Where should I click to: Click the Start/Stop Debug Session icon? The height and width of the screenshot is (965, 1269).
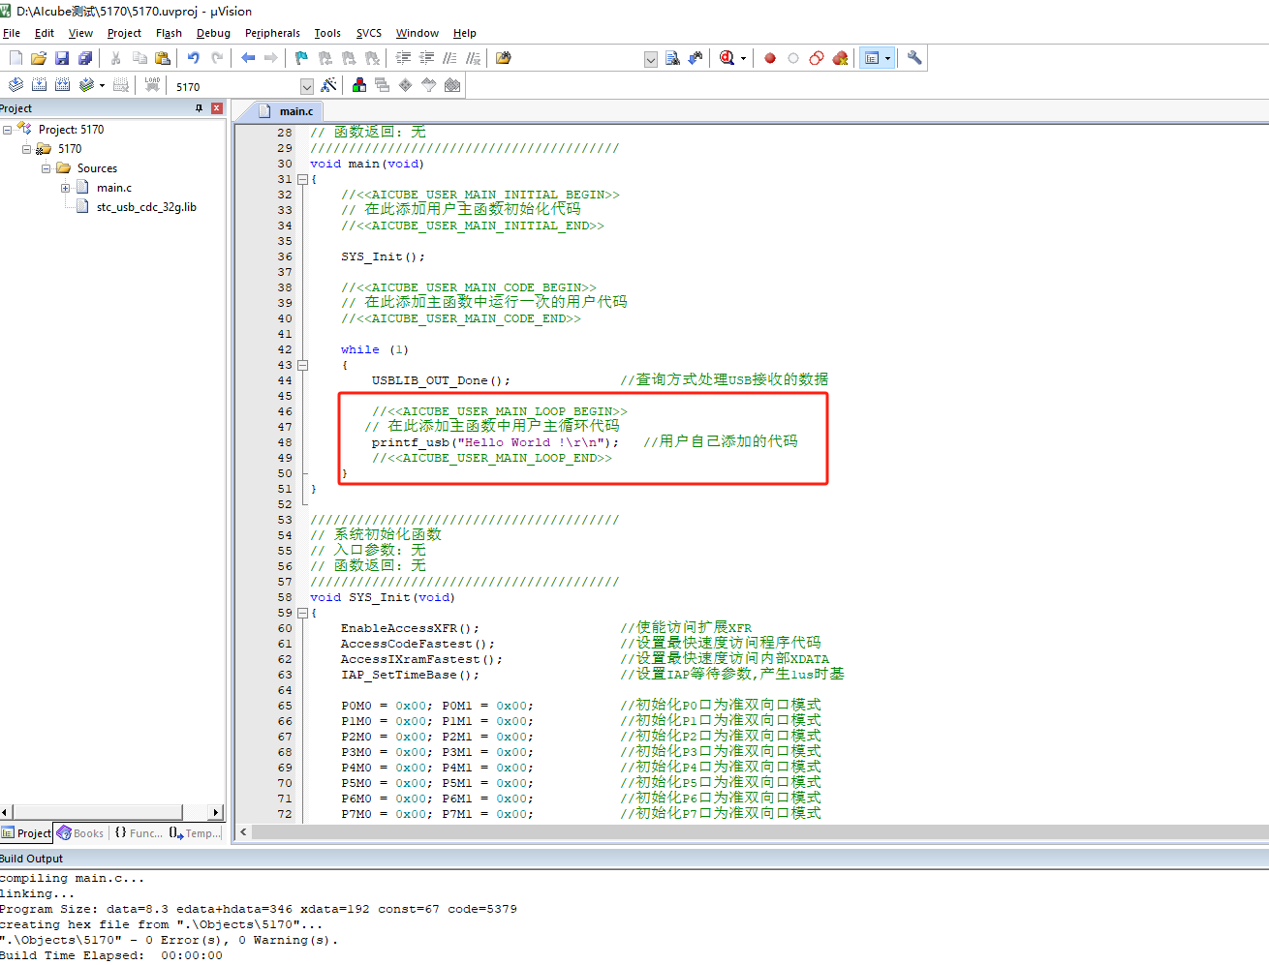point(727,58)
